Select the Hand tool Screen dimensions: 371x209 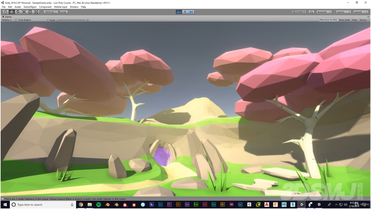[x=5, y=12]
